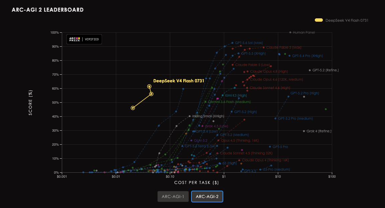
Task: Click the Grok 4.5 (Low) label
Action: pyautogui.click(x=216, y=126)
